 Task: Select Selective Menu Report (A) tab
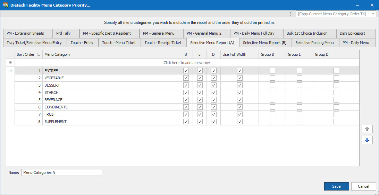coord(213,43)
